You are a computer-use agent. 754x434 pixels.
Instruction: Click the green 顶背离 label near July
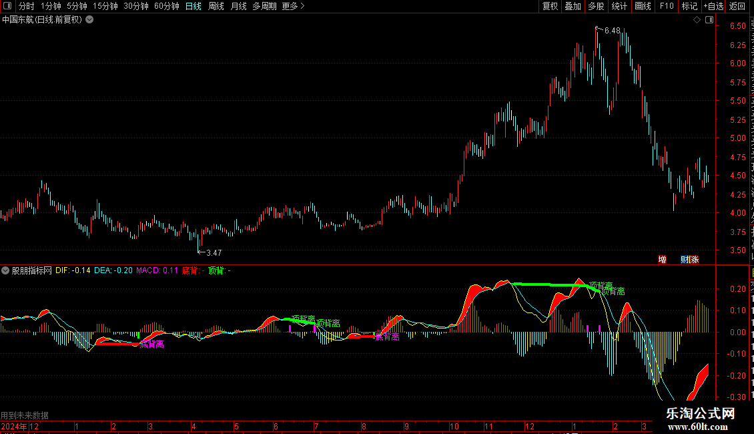tap(328, 323)
